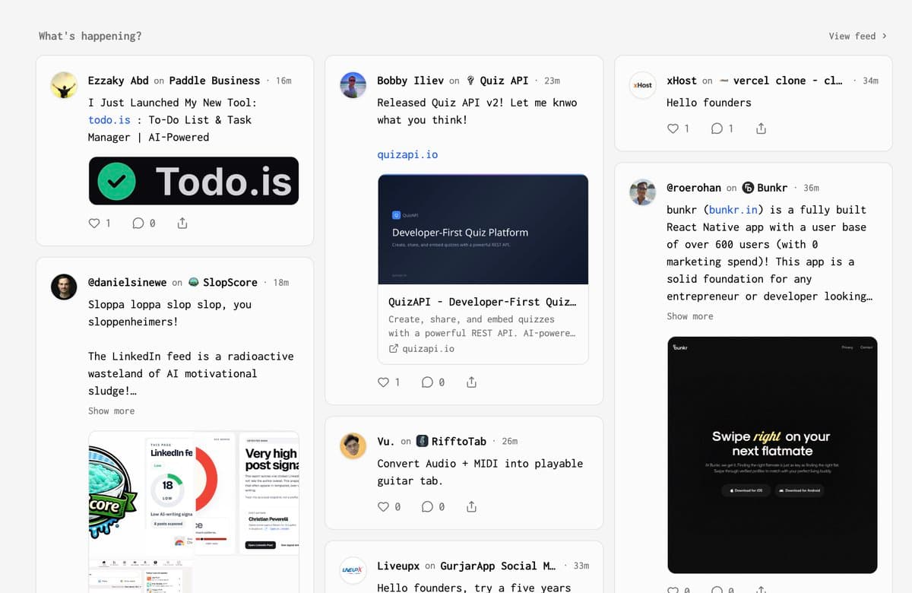Viewport: 912px width, 593px height.
Task: Open the quizapi.io link in the post text
Action: (407, 154)
